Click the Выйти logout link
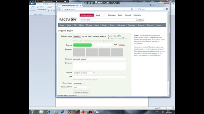 click(x=120, y=15)
